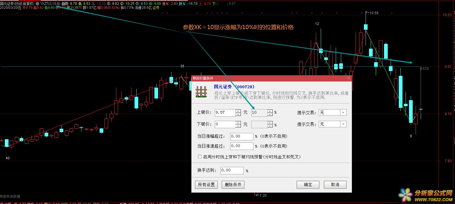Click the 上破价 price input field
The width and height of the screenshot is (455, 204).
click(x=225, y=113)
